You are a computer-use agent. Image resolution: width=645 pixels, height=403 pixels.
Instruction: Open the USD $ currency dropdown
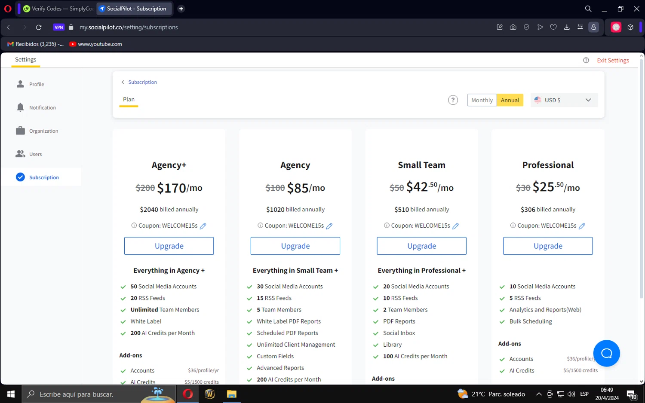click(564, 100)
